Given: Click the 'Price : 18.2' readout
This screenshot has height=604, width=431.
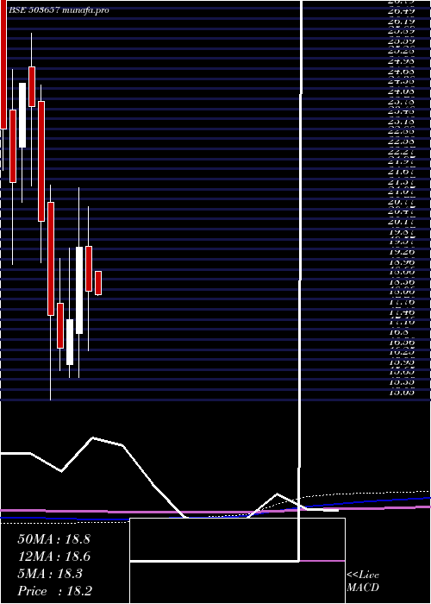Looking at the screenshot, I should tap(55, 591).
